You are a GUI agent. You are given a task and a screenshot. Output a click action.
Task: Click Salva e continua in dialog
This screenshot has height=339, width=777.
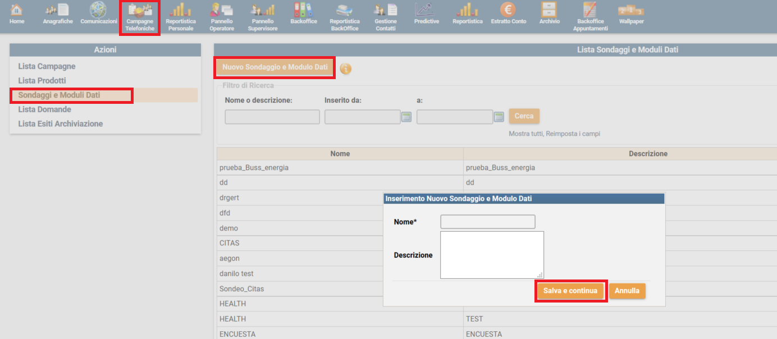click(570, 291)
